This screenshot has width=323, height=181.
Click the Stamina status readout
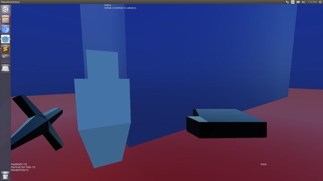click(23, 167)
